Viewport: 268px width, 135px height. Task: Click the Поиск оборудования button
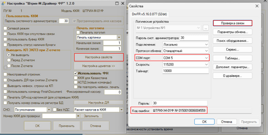click(233, 41)
